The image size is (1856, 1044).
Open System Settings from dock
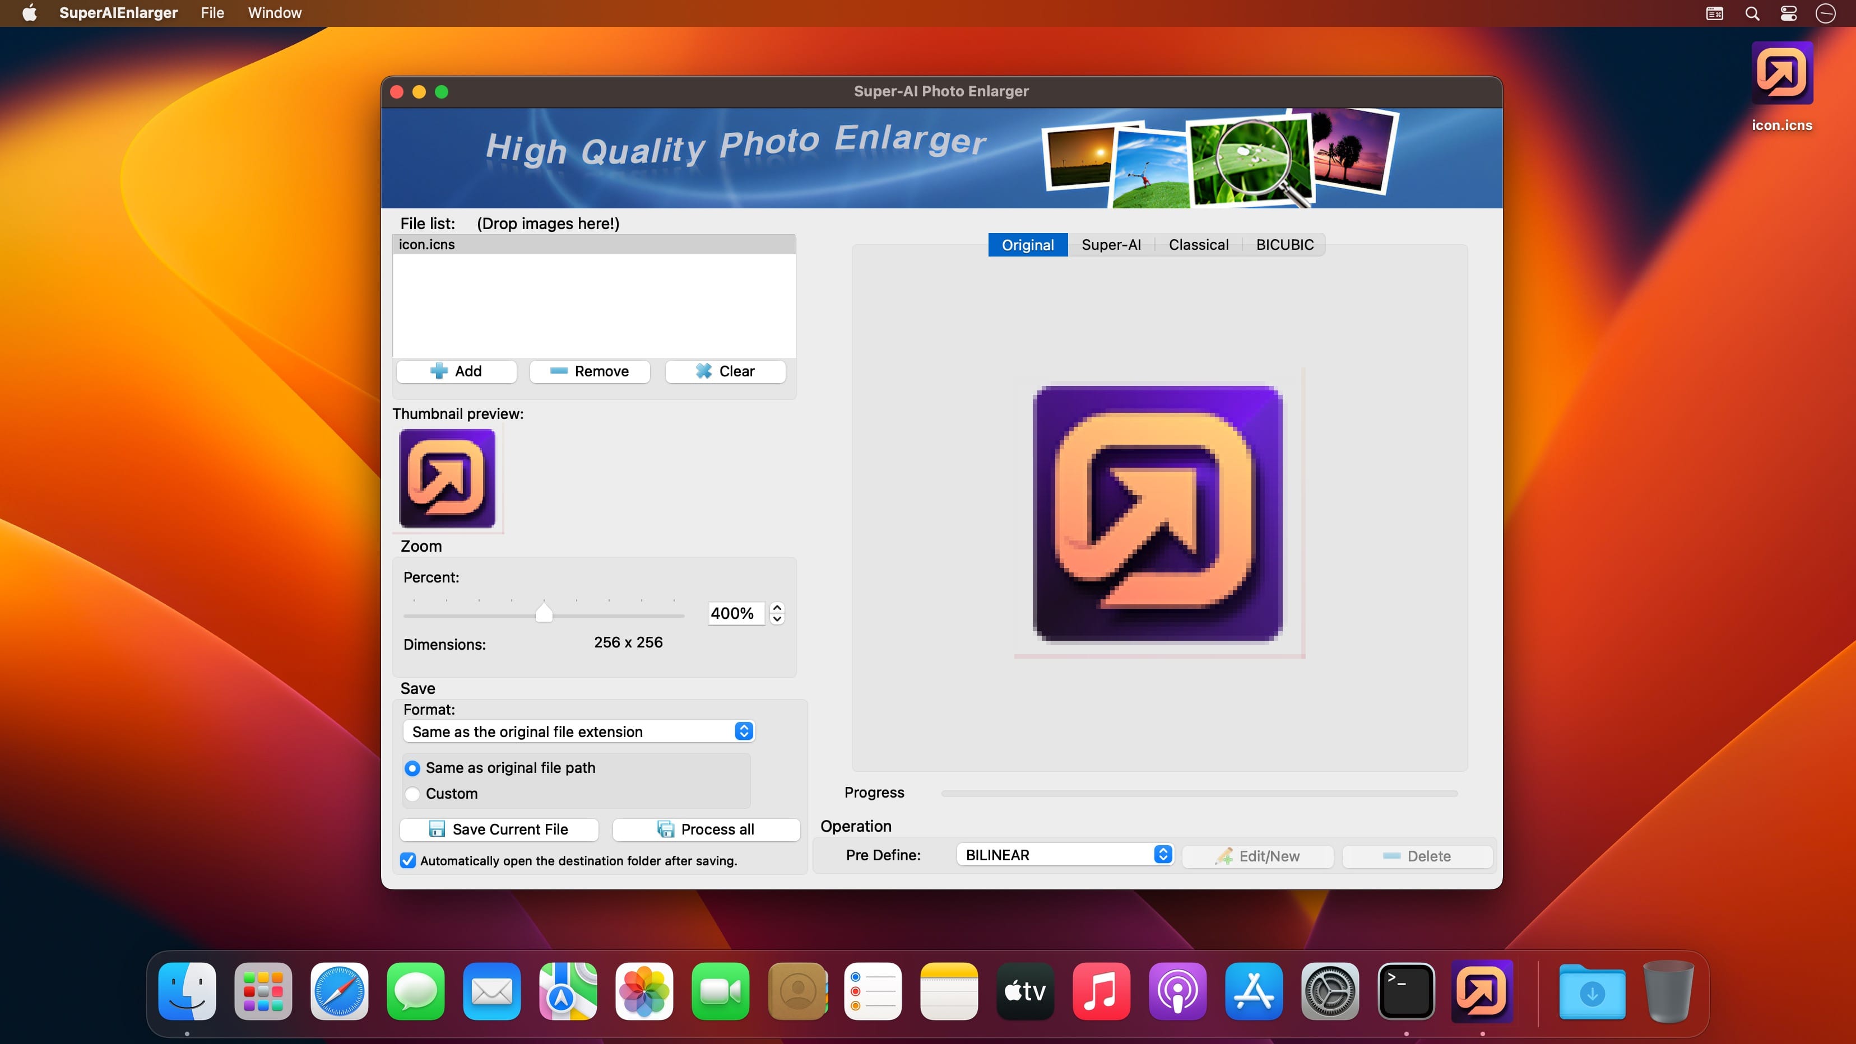tap(1330, 991)
